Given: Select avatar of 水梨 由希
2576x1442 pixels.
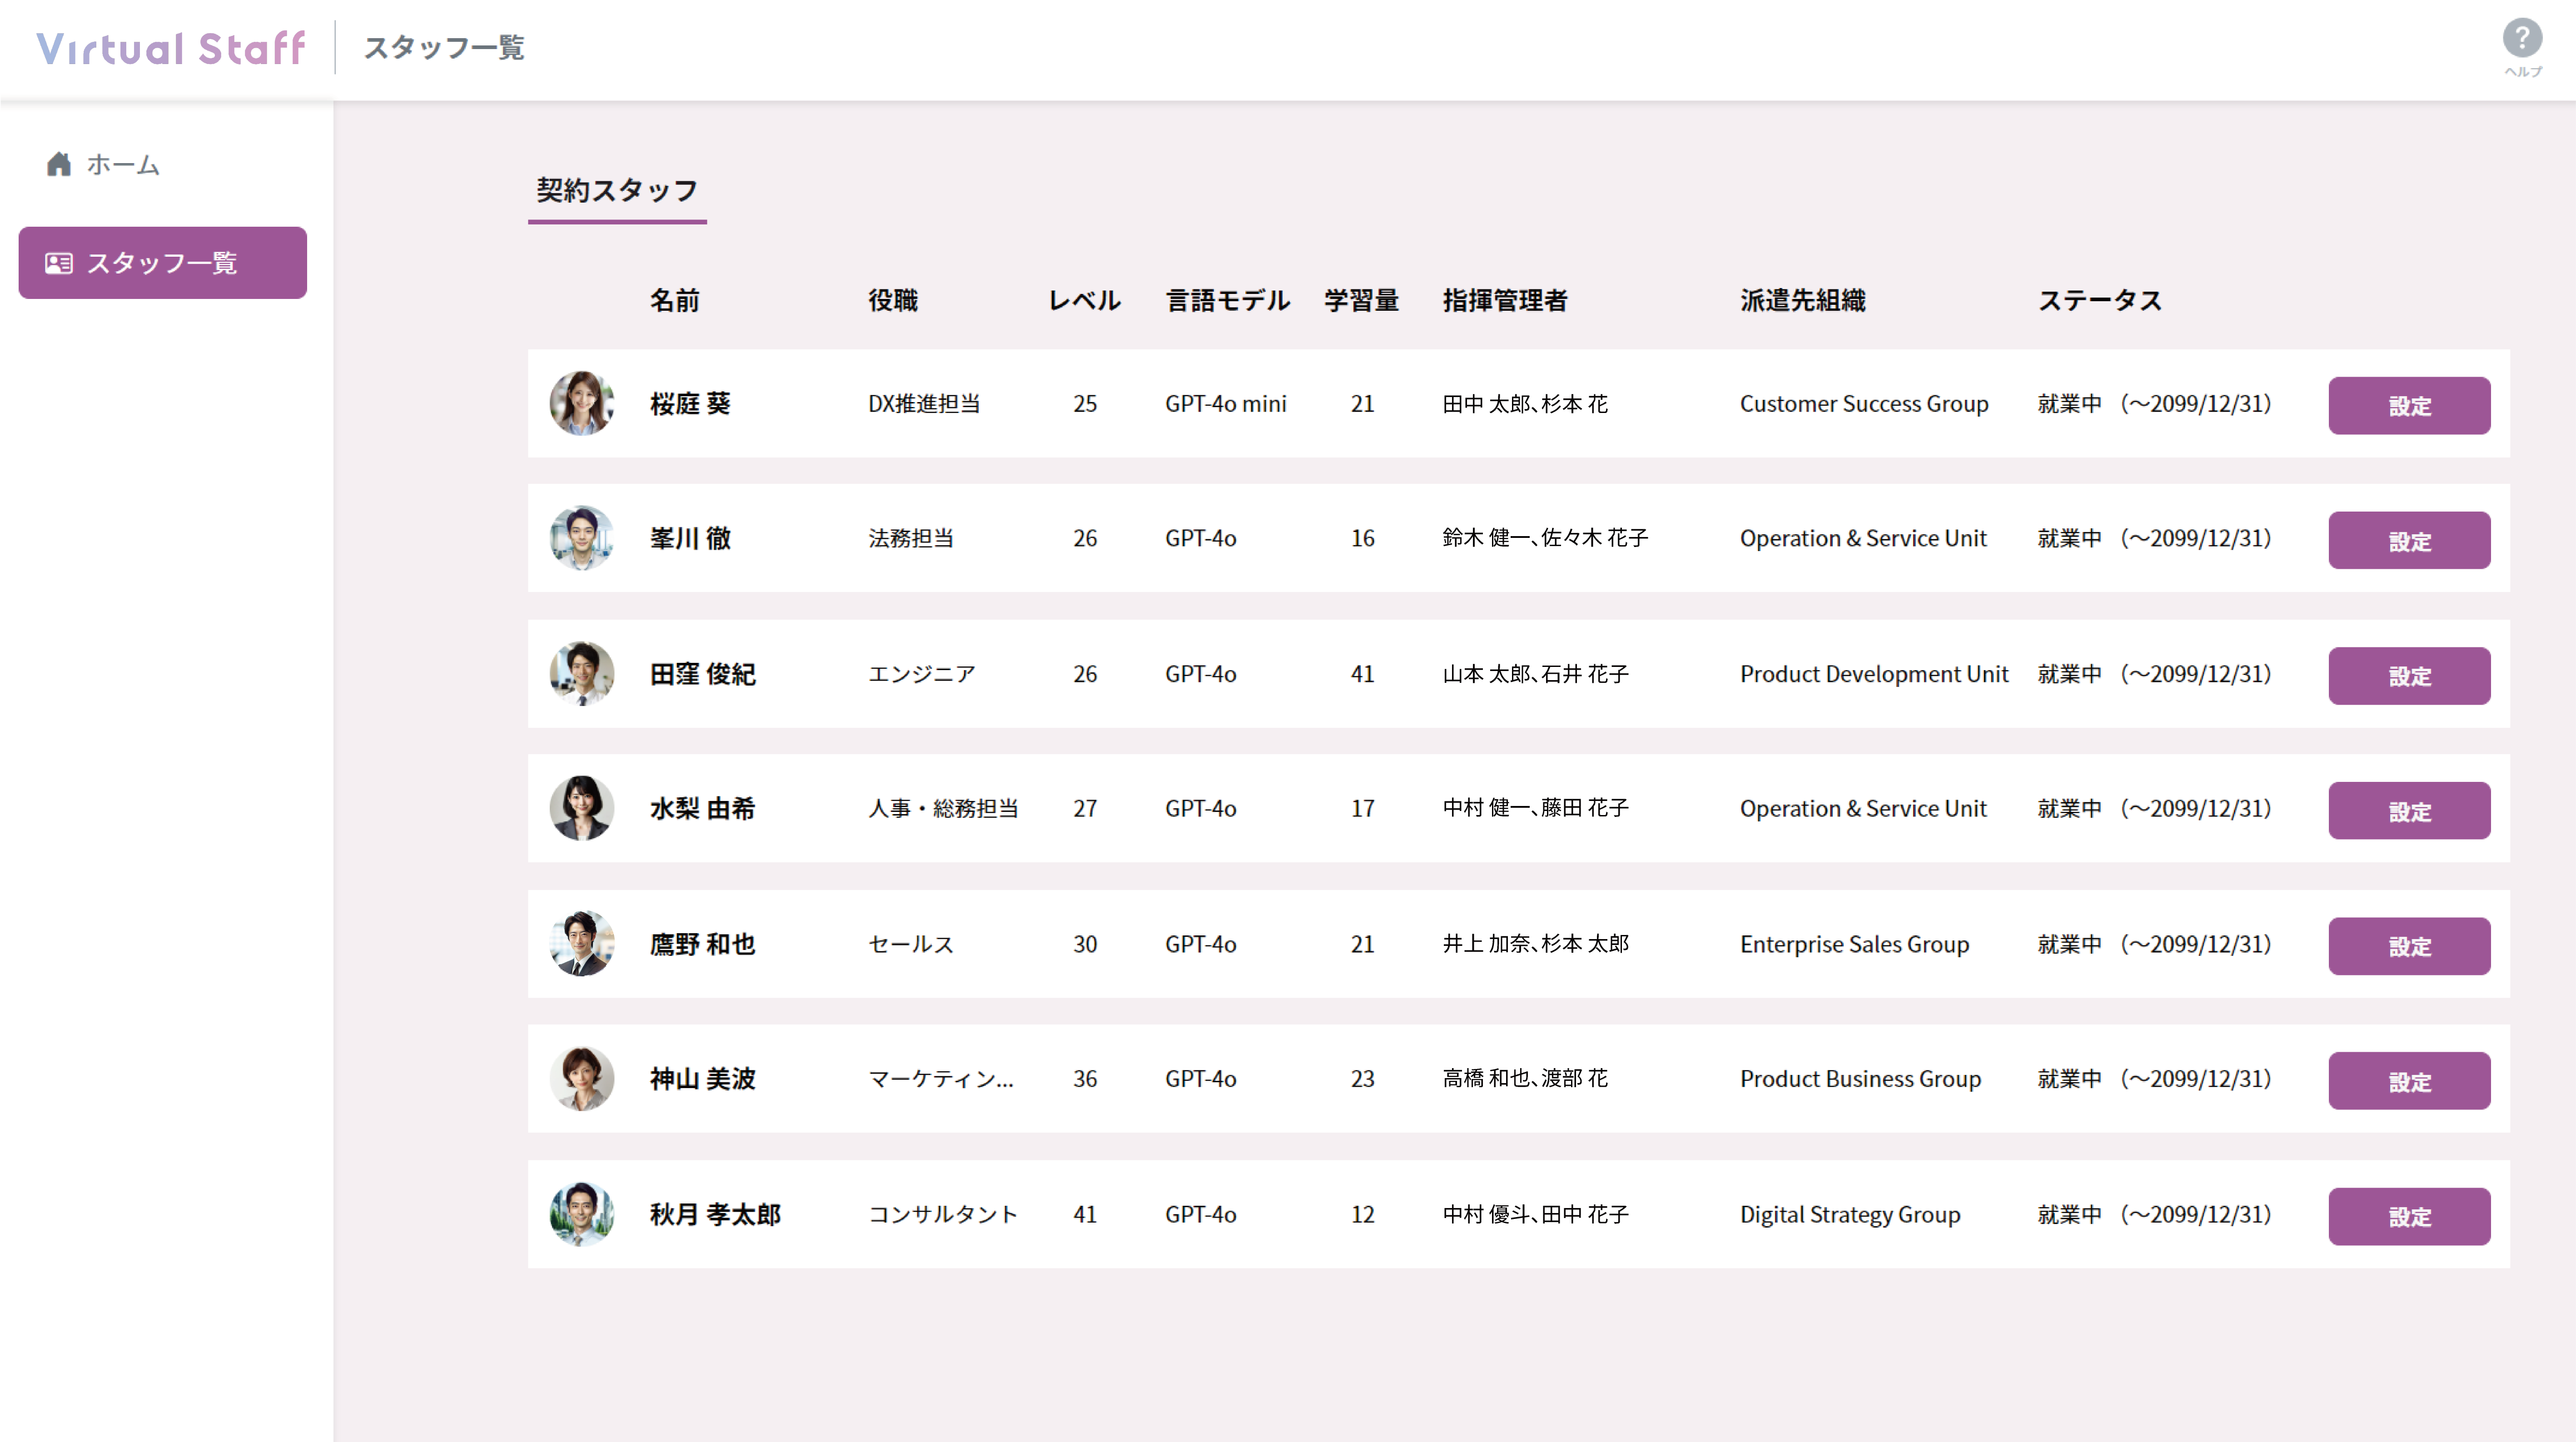Looking at the screenshot, I should [x=582, y=808].
